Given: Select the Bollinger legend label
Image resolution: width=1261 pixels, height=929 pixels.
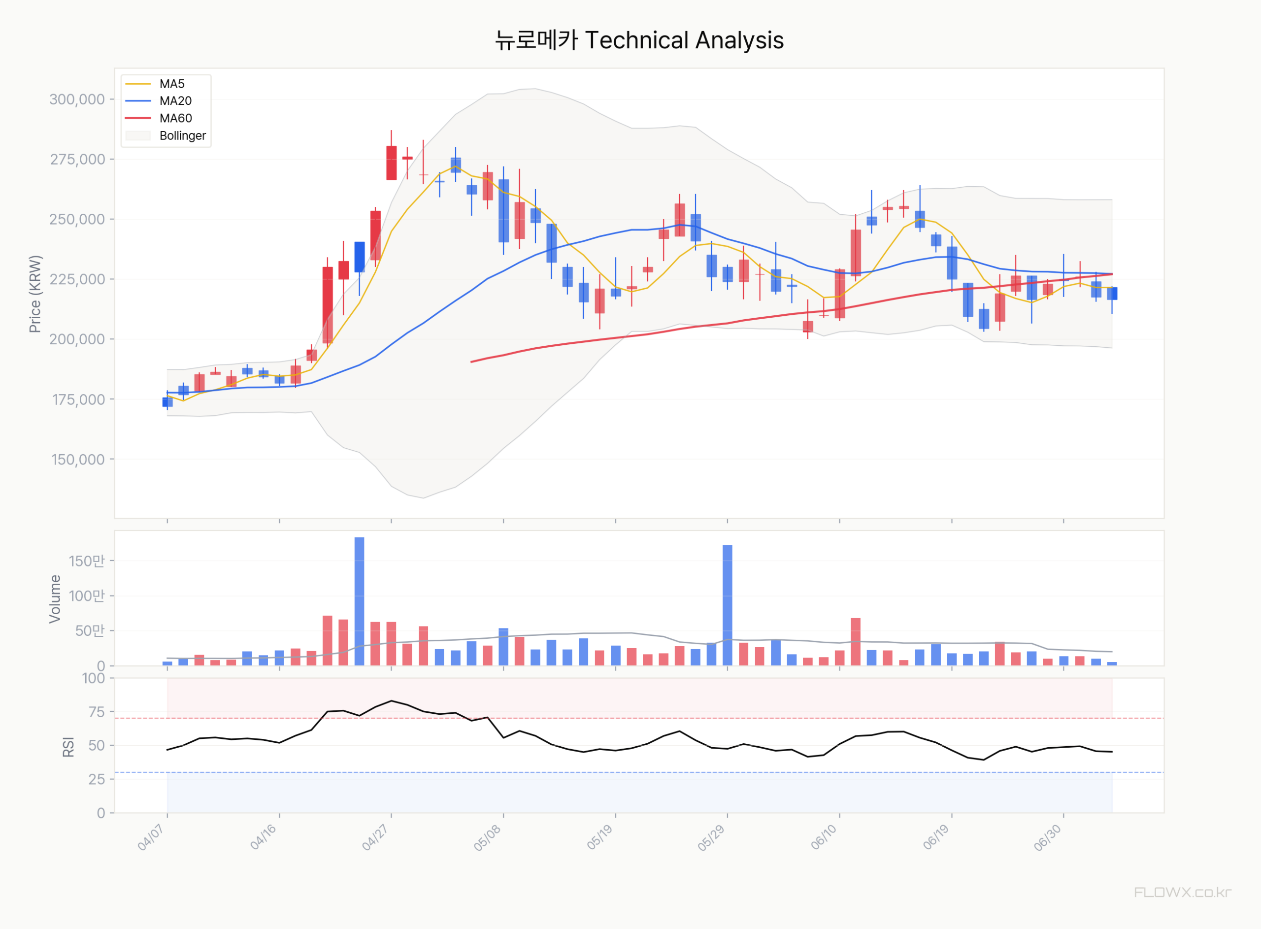Looking at the screenshot, I should pos(183,135).
